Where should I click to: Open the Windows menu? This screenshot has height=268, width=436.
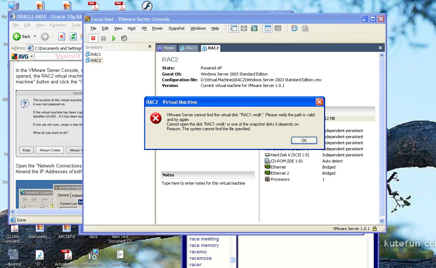pyautogui.click(x=198, y=28)
